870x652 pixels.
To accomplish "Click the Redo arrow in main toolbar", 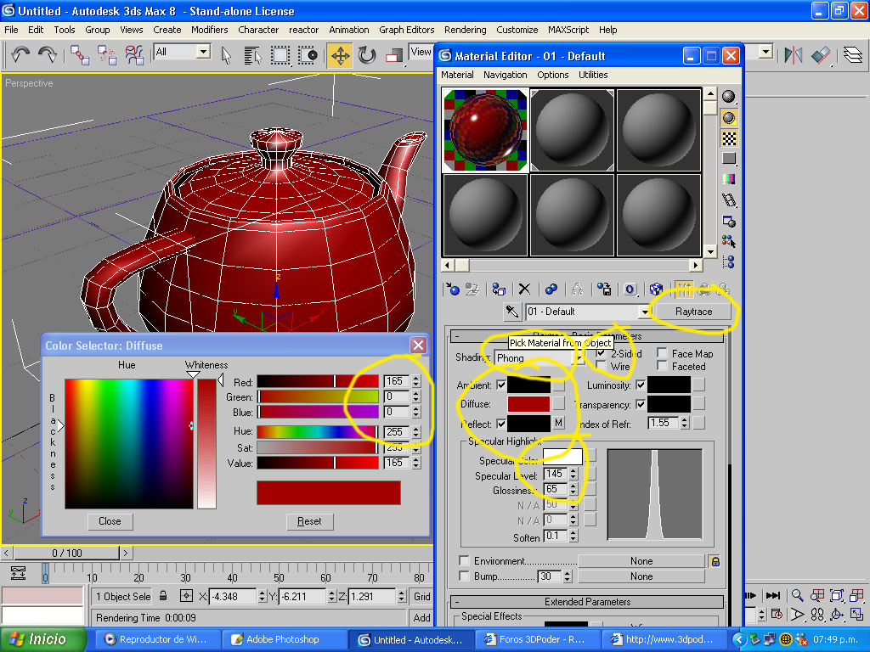I will click(x=48, y=54).
